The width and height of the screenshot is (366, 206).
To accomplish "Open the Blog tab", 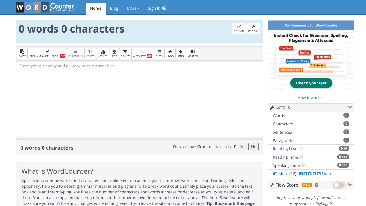I will point(114,8).
